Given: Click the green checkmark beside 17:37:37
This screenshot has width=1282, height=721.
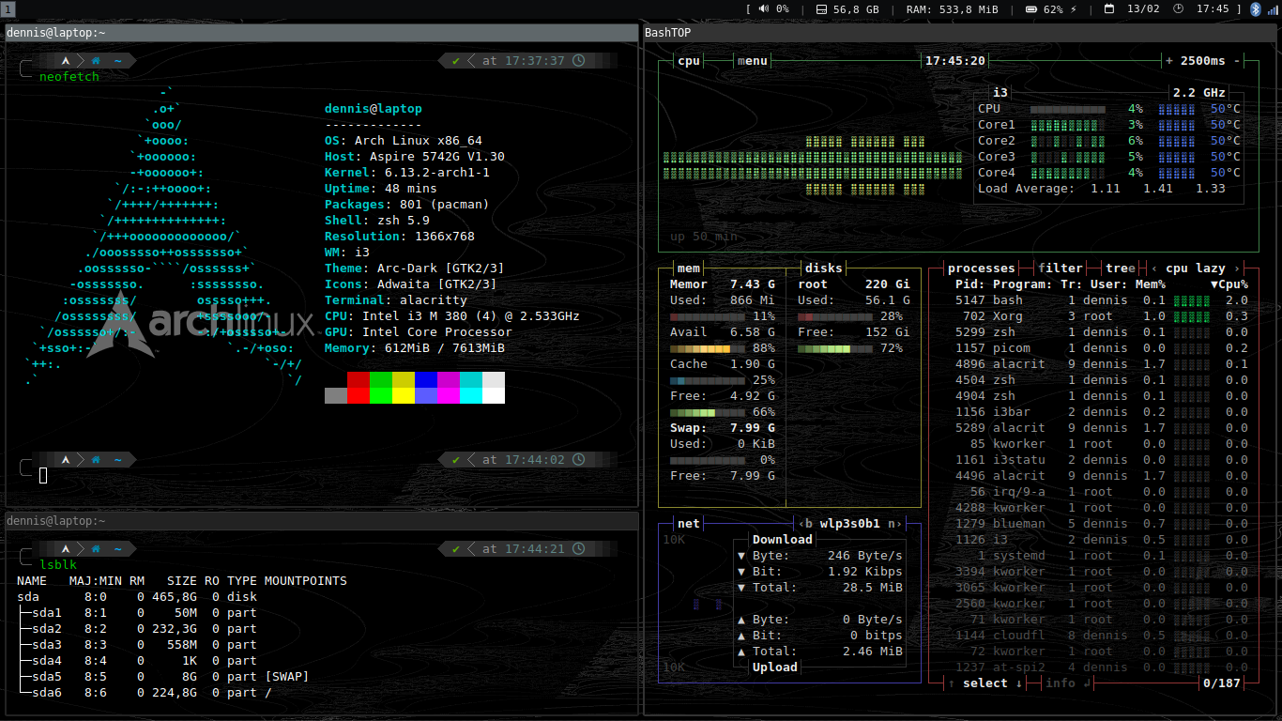Looking at the screenshot, I should click(x=456, y=61).
